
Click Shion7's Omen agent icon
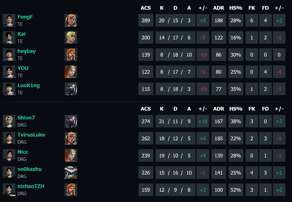[x=71, y=121]
